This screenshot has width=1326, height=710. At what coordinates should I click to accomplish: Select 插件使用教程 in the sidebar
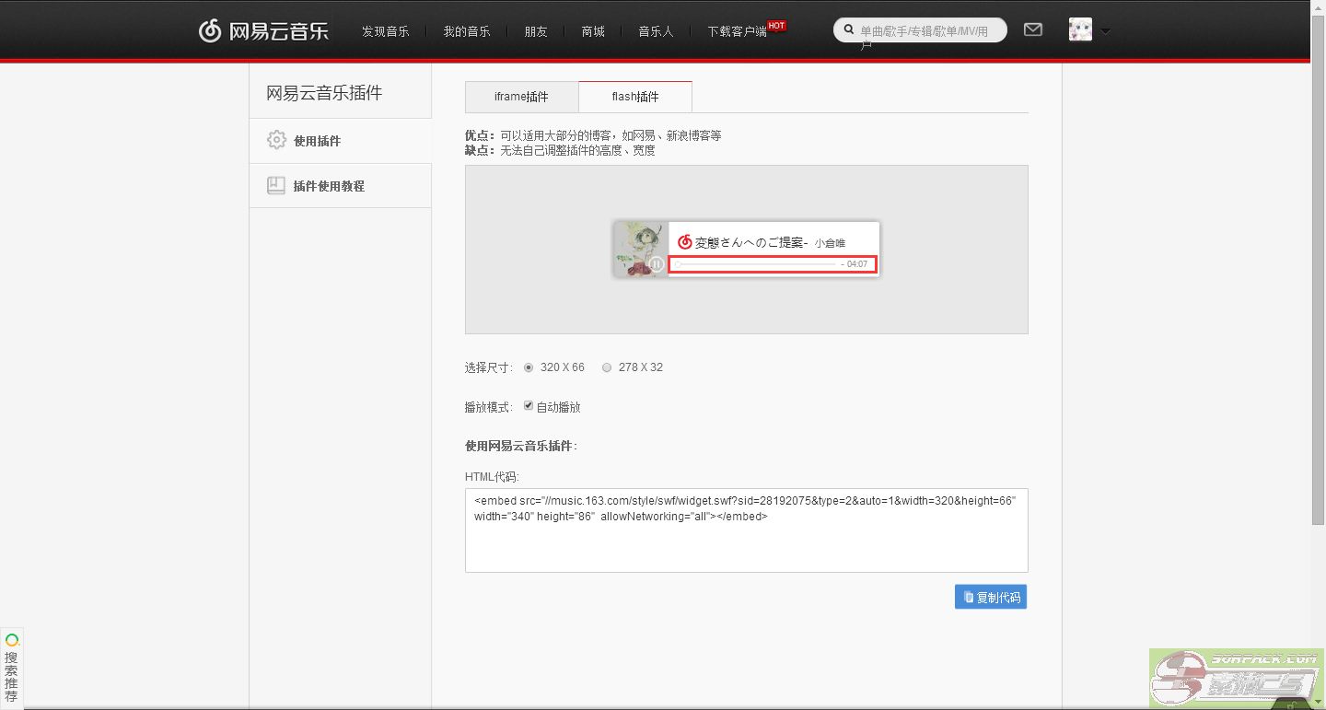[340, 186]
